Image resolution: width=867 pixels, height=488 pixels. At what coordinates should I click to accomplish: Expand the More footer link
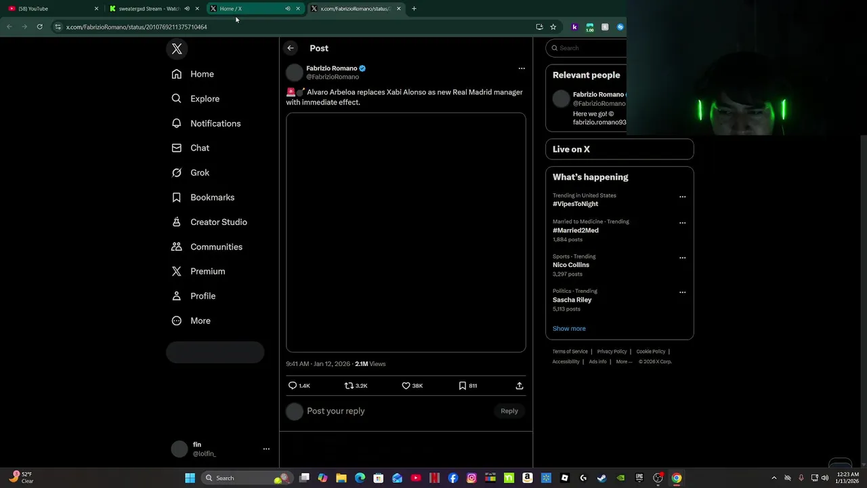pyautogui.click(x=624, y=362)
